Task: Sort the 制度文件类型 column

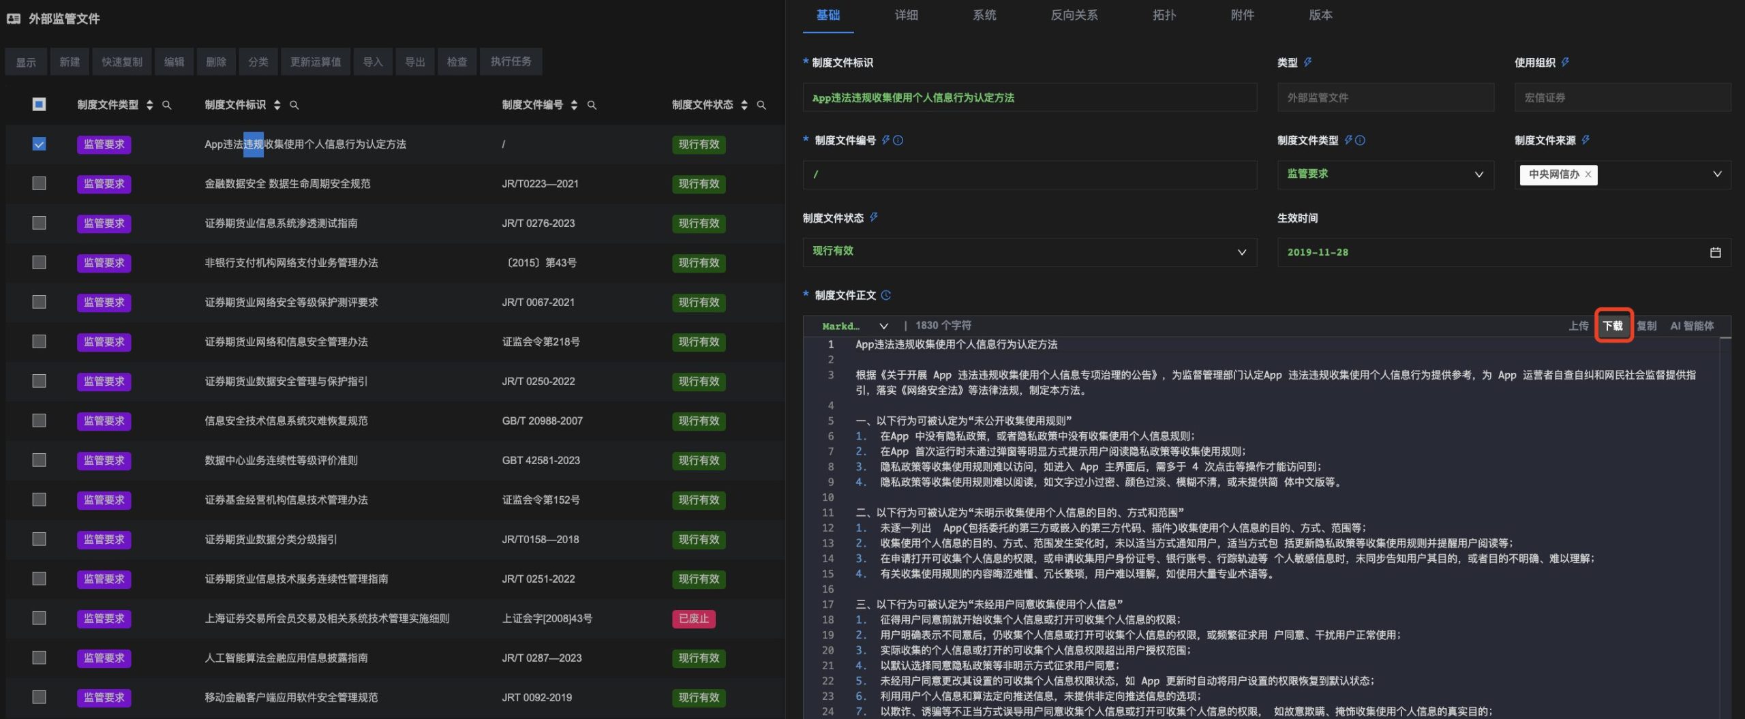Action: coord(149,105)
